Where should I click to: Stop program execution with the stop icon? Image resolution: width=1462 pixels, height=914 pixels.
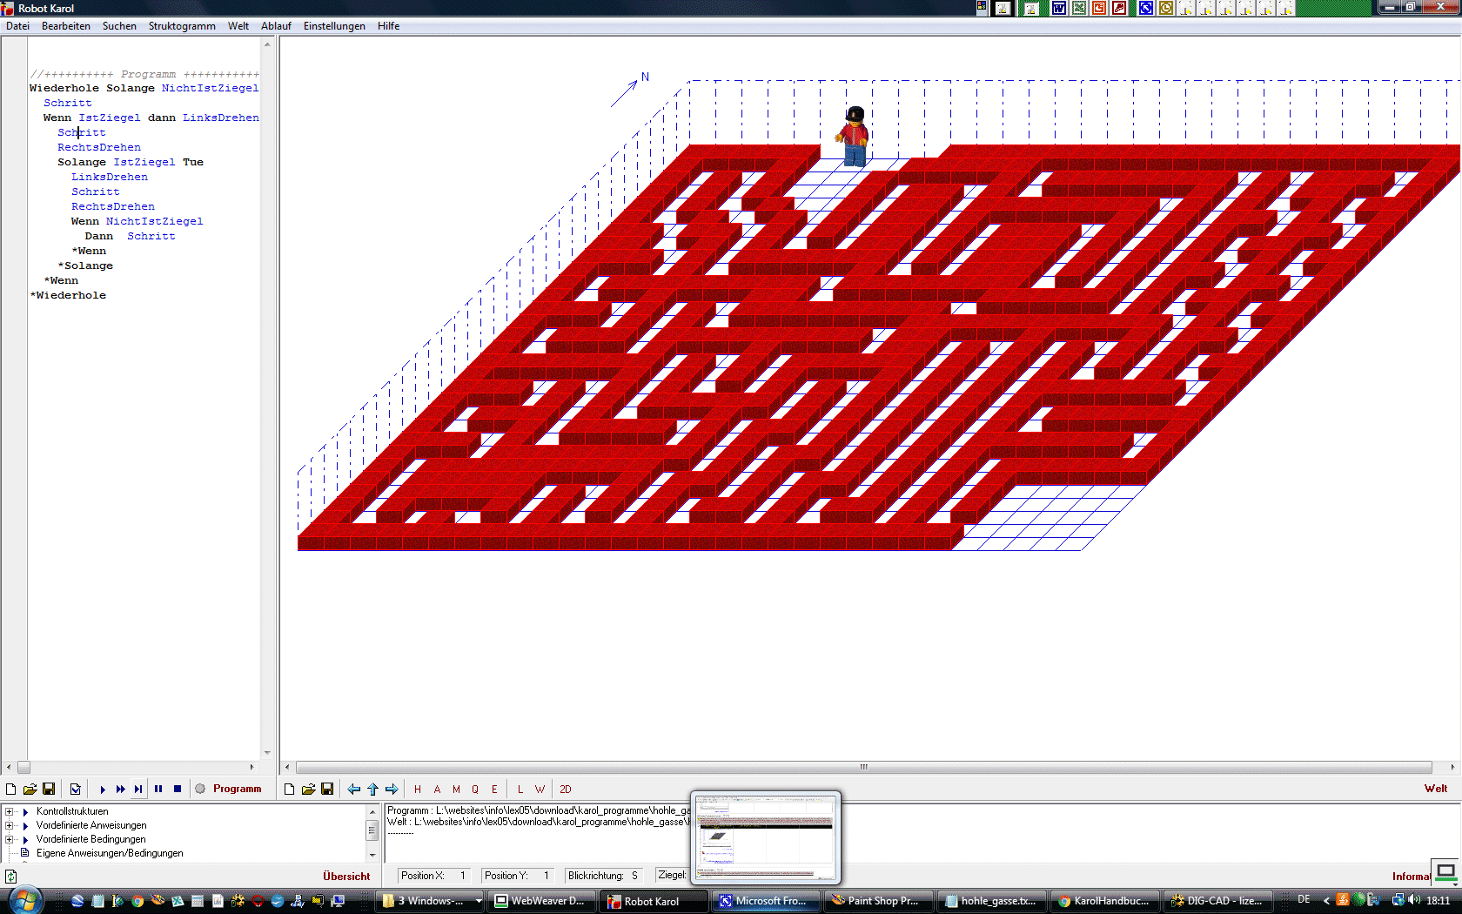pos(178,790)
